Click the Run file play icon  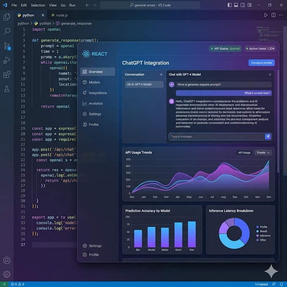266,15
